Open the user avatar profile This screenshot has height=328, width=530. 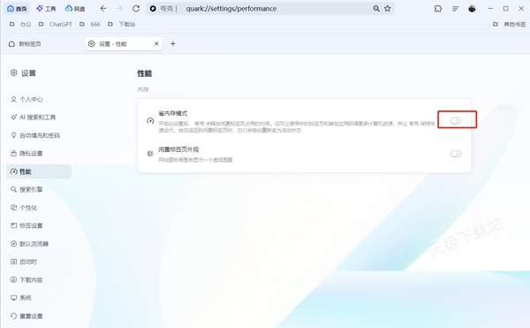click(473, 9)
